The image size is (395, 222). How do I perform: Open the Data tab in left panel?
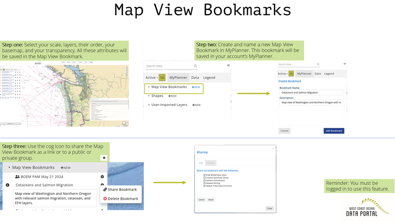pos(195,77)
